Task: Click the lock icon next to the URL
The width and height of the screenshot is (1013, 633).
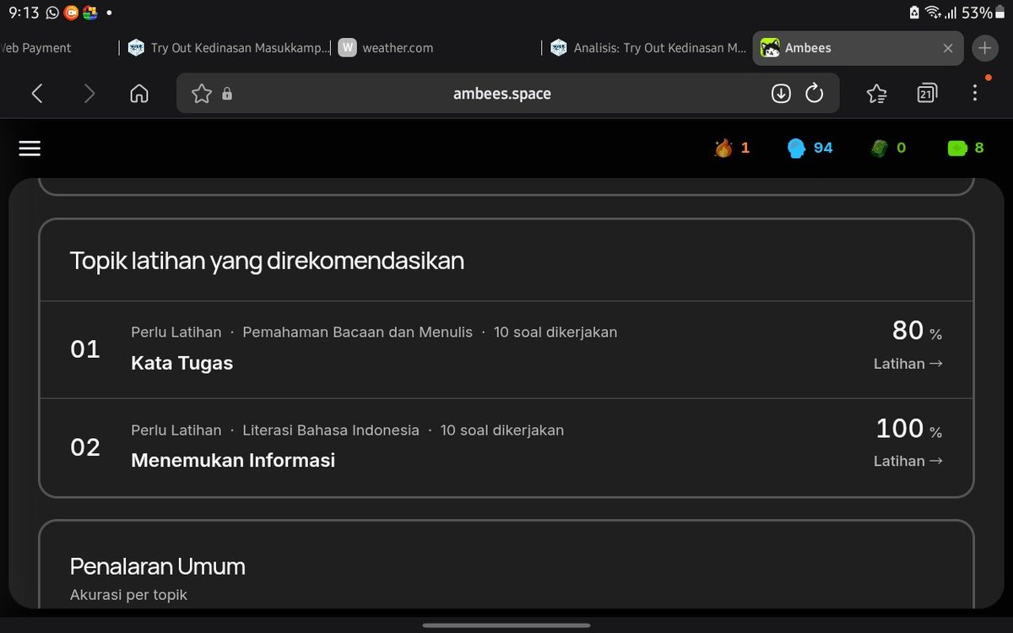Action: [x=226, y=95]
